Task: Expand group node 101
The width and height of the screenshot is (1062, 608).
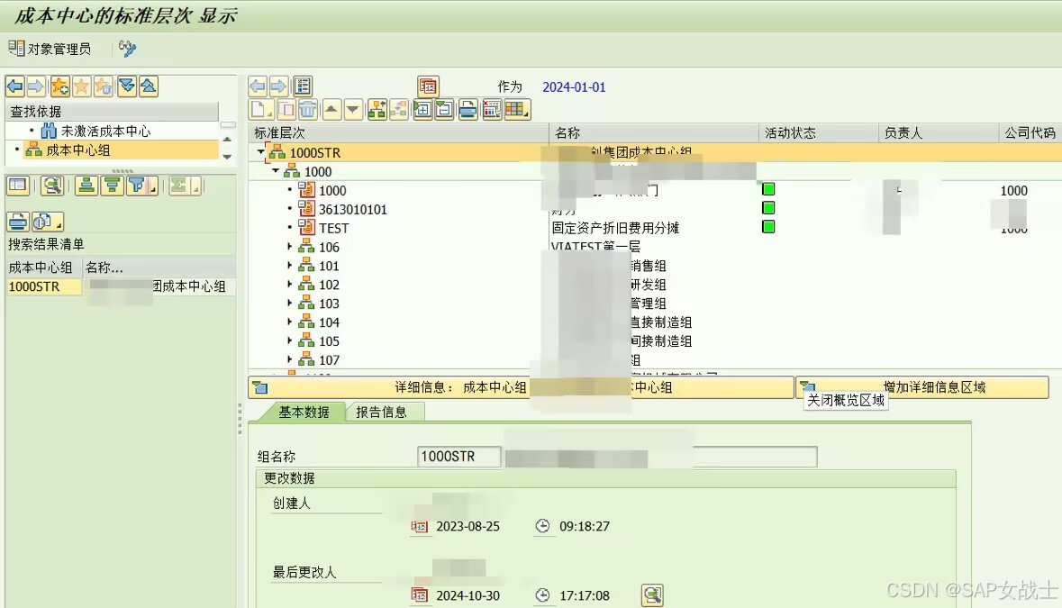Action: 290,266
